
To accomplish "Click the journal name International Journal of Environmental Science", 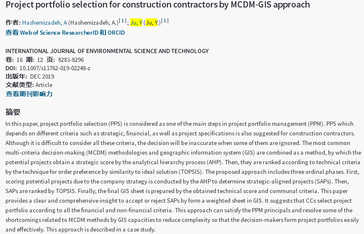I will point(107,51).
